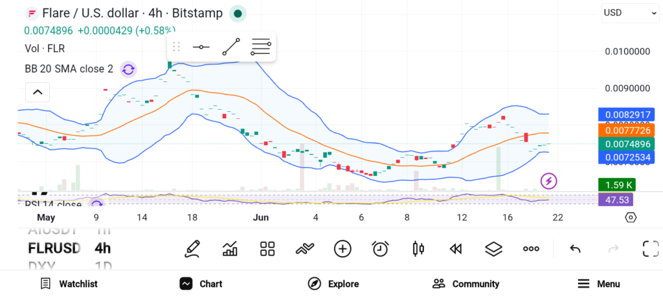Select the FLRUSD symbol
This screenshot has height=298, width=663.
(x=54, y=248)
